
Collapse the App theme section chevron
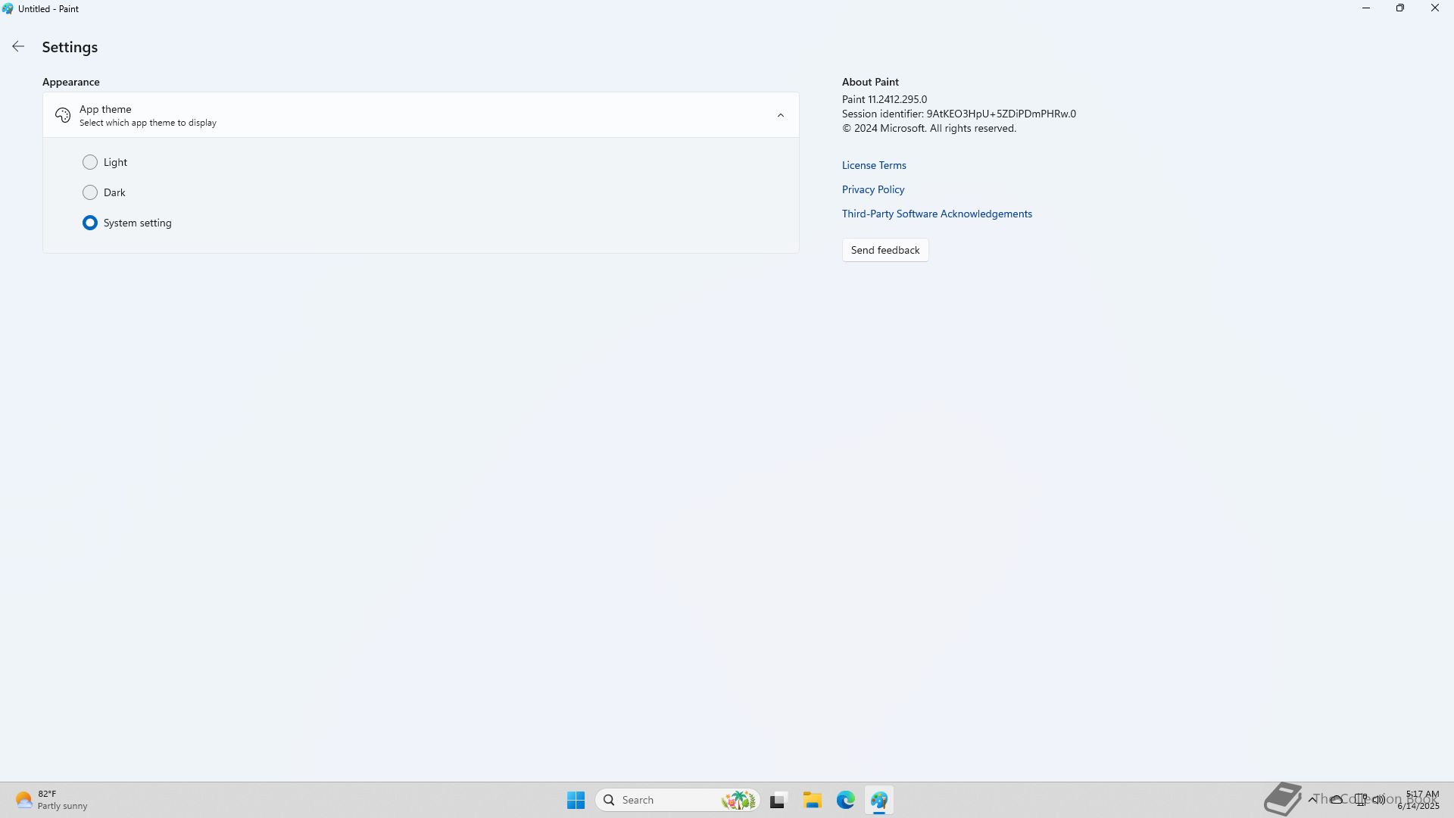780,115
